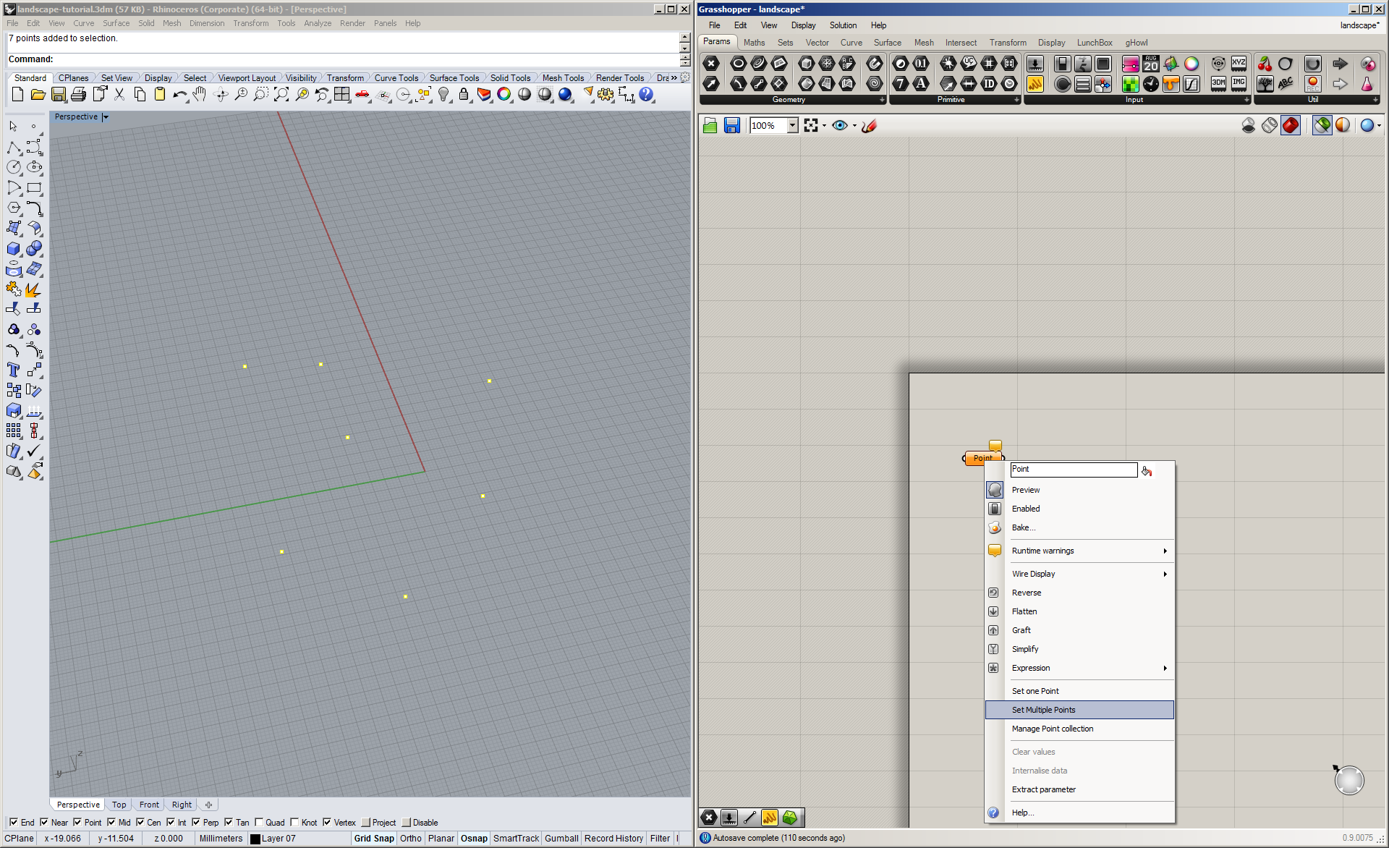Select the Text object tool
Image resolution: width=1389 pixels, height=848 pixels.
tap(13, 370)
